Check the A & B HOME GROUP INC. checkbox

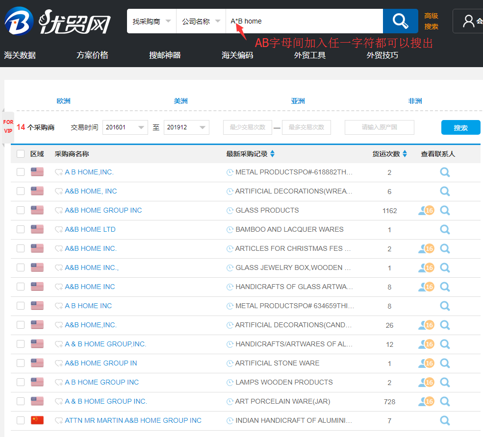point(21,401)
